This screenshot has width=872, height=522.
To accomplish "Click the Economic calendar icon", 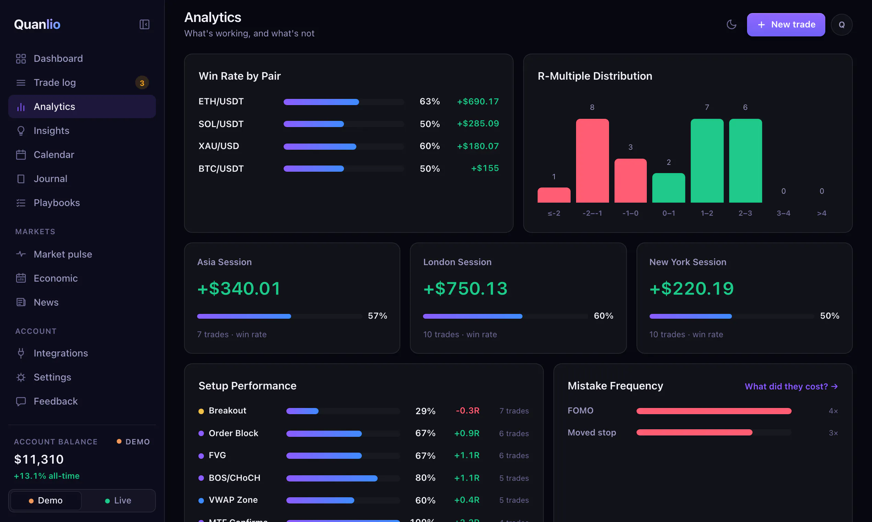I will coord(21,278).
